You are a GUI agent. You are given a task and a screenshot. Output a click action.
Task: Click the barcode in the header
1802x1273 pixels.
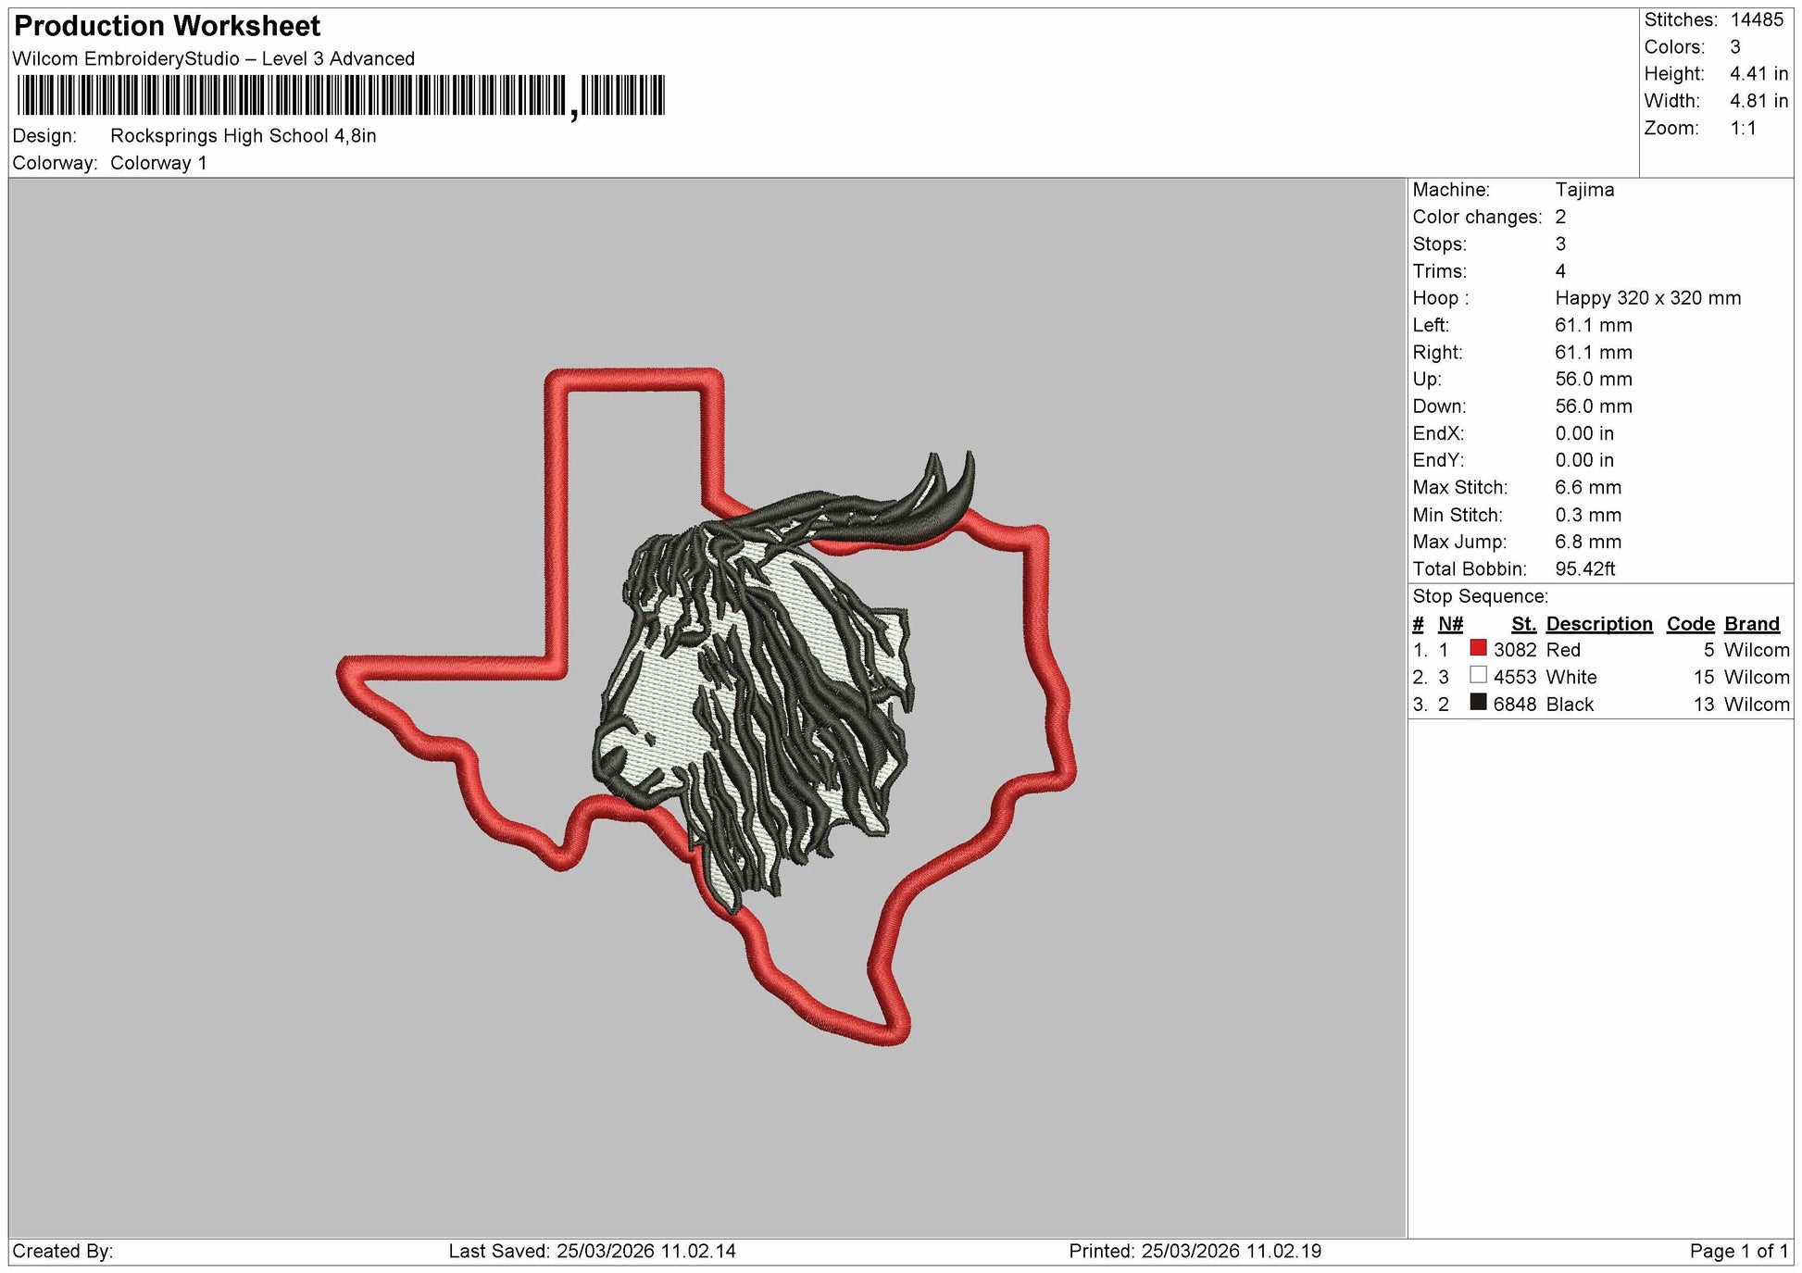tap(341, 95)
